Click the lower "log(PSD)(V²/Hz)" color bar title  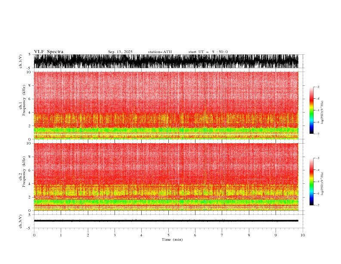[322, 183]
